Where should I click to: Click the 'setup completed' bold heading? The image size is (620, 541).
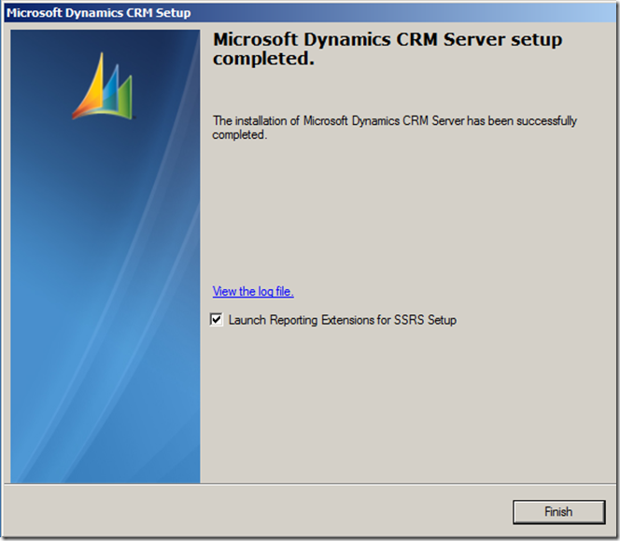click(387, 49)
